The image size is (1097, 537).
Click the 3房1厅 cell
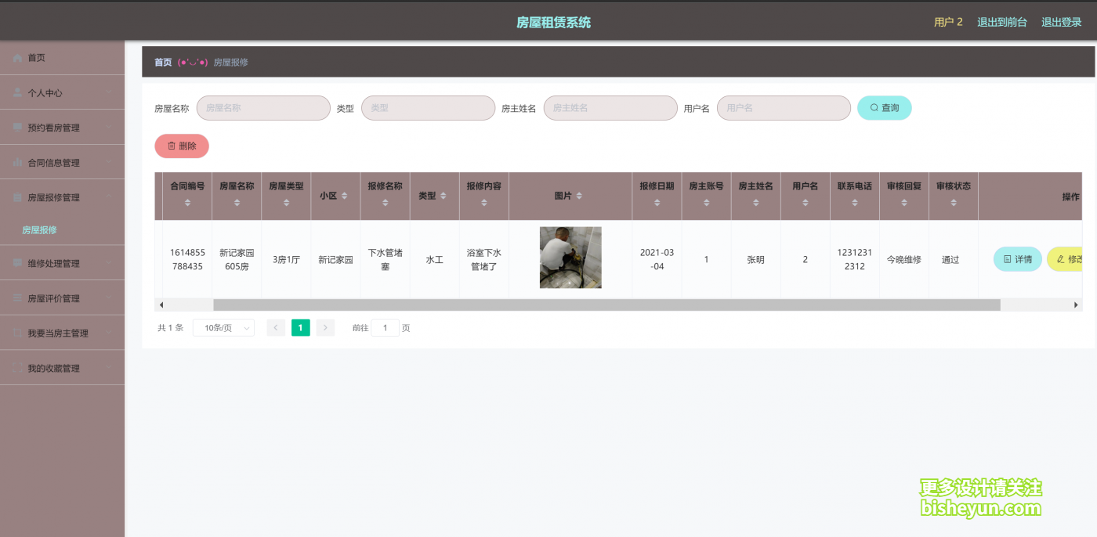click(x=286, y=259)
